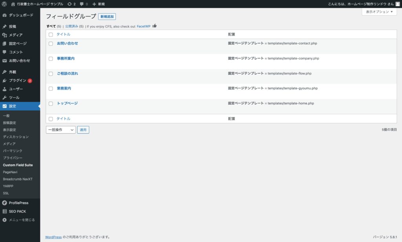Open the ご相談の流れ field group link

[x=68, y=73]
